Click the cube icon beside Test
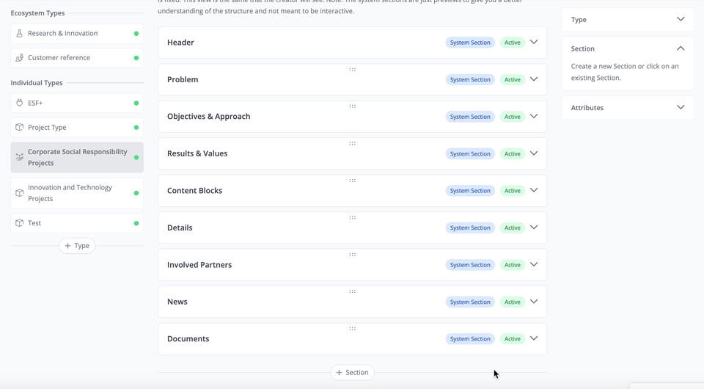 19,223
